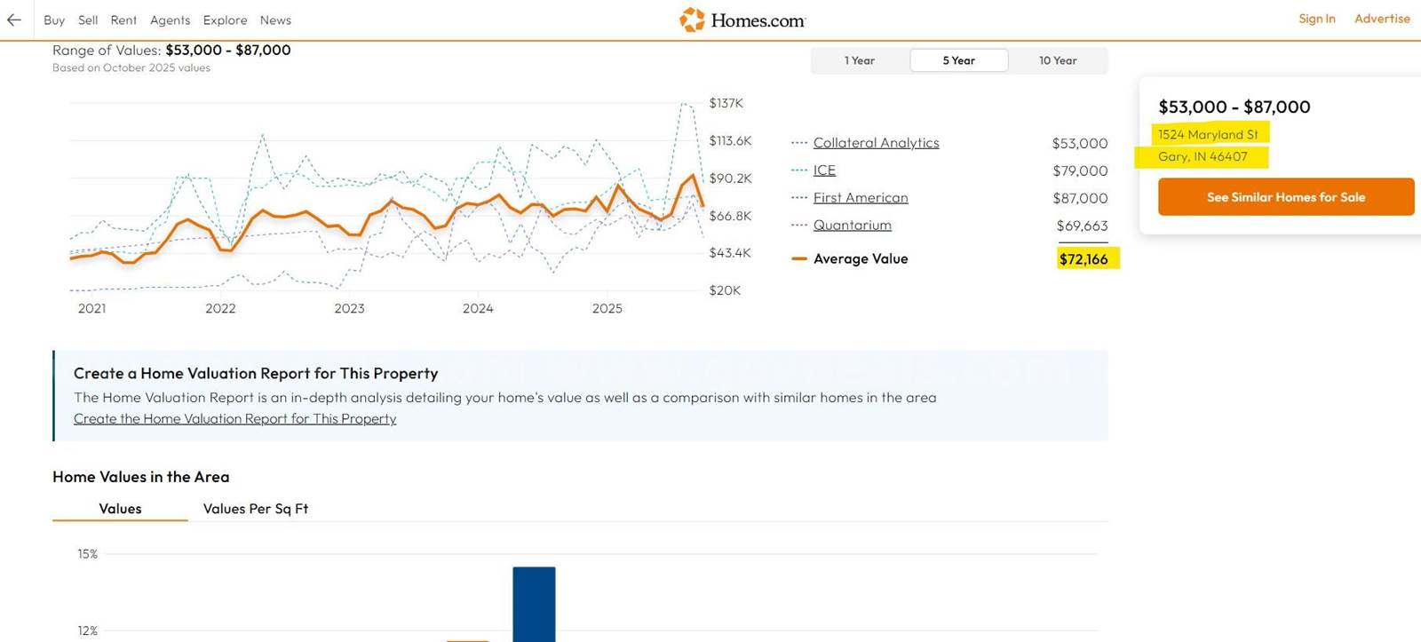The height and width of the screenshot is (642, 1421).
Task: Select the 10 Year range toggle
Action: pos(1057,60)
